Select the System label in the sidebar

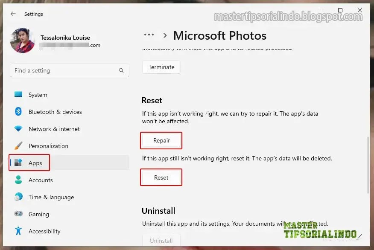coord(38,95)
